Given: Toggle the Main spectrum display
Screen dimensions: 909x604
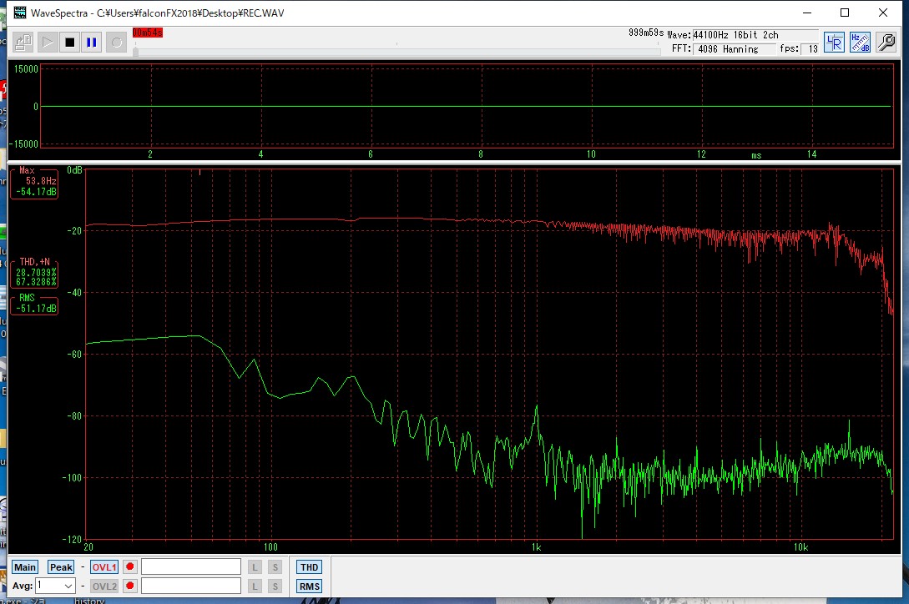Looking at the screenshot, I should point(25,567).
